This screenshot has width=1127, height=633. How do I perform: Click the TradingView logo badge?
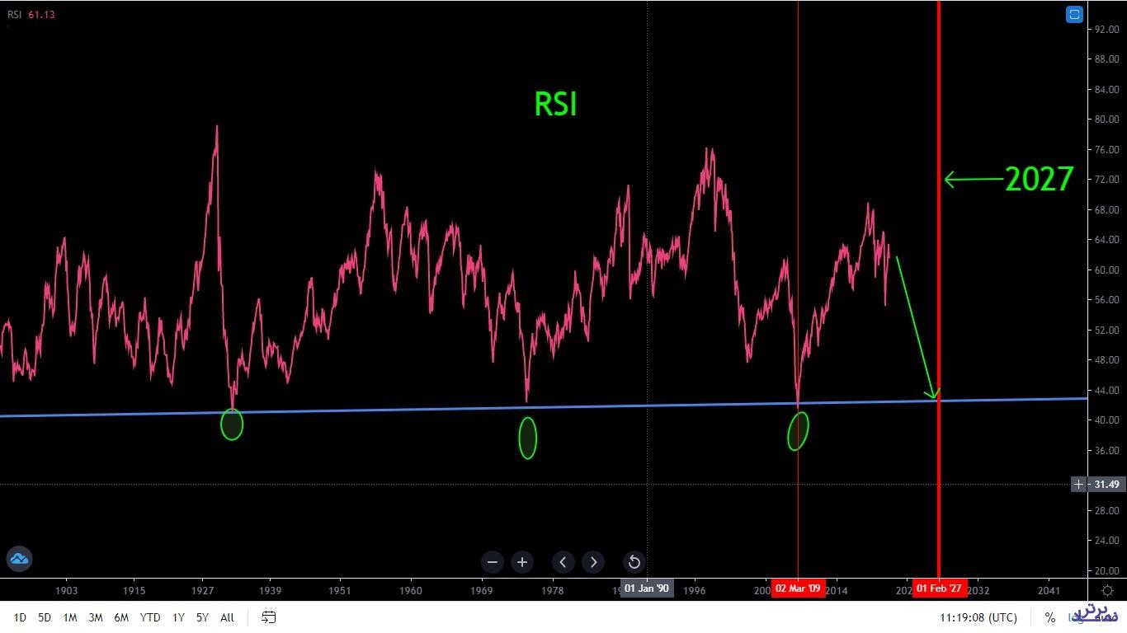click(x=18, y=560)
